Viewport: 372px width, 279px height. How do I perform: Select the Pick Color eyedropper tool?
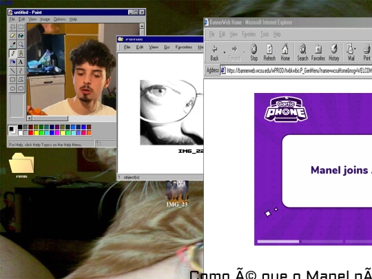click(12, 45)
